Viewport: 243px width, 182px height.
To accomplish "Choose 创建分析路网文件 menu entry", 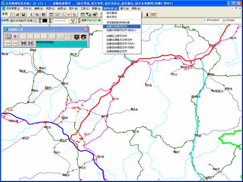I will point(119,26).
